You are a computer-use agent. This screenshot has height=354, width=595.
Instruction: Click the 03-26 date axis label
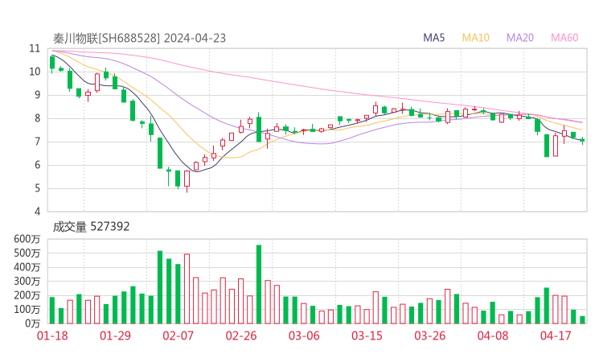pyautogui.click(x=429, y=335)
